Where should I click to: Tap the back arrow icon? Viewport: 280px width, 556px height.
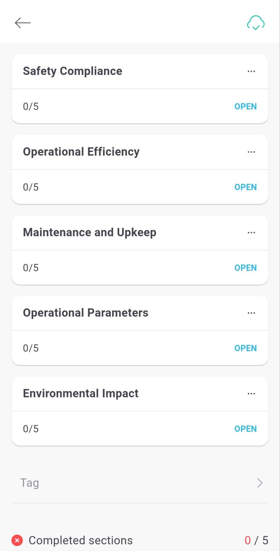tap(23, 23)
